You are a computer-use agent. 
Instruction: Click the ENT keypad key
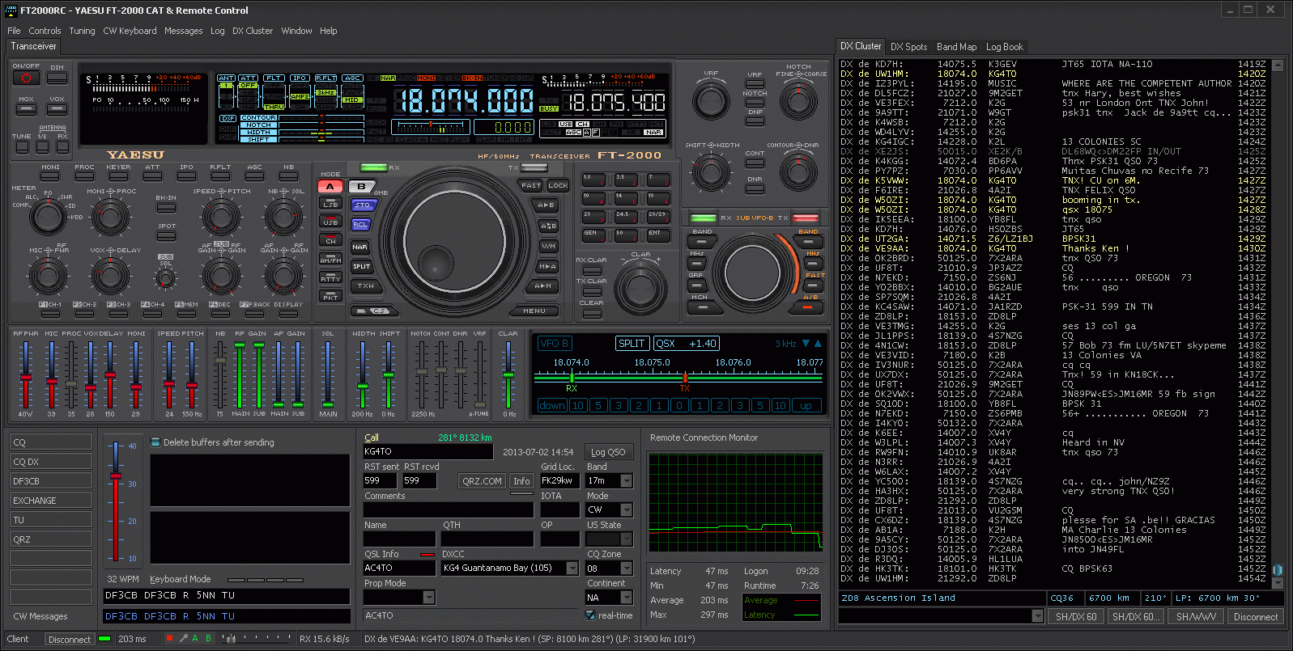pyautogui.click(x=657, y=235)
